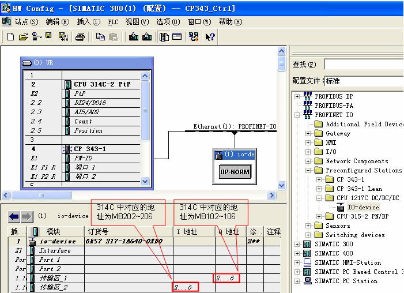
Task: Collapse the PROFINET IO catalog node
Action: (x=297, y=115)
